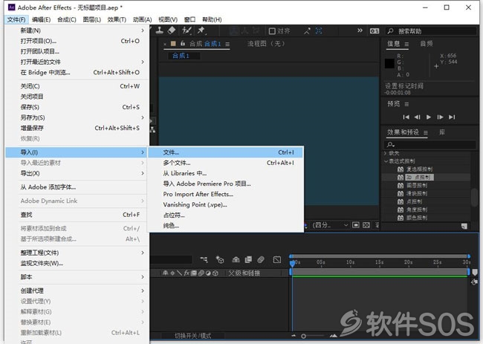Expand the 脚本 submenu

[77, 277]
